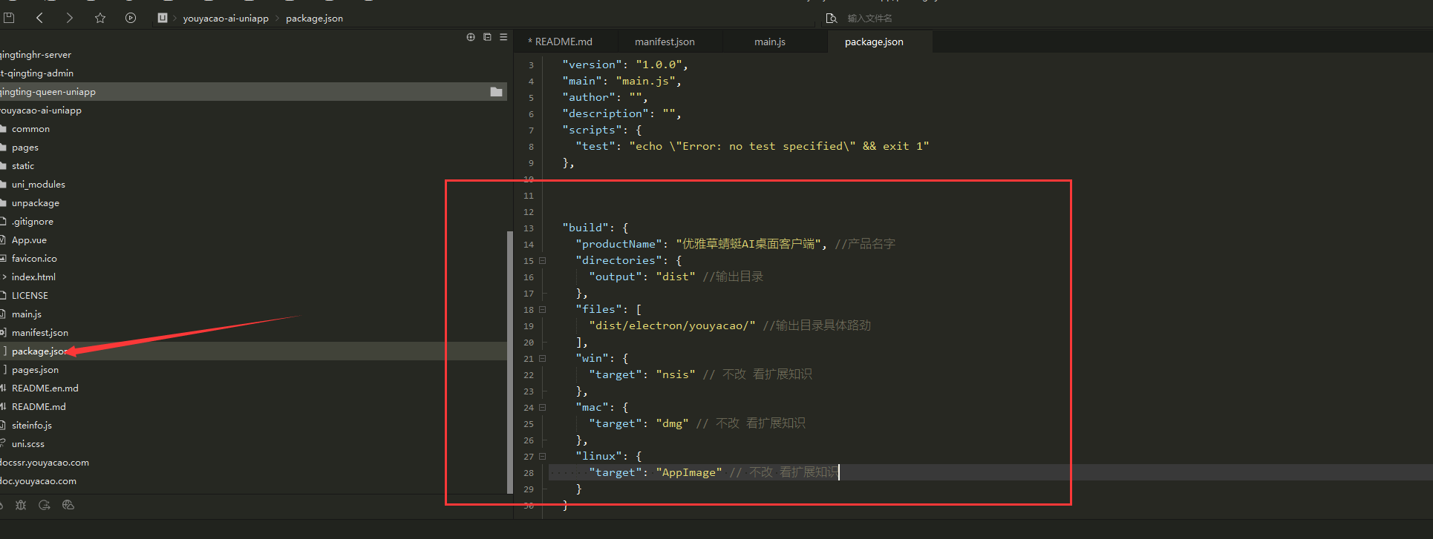The height and width of the screenshot is (539, 1433).
Task: Open the .gitignore file
Action: point(33,222)
